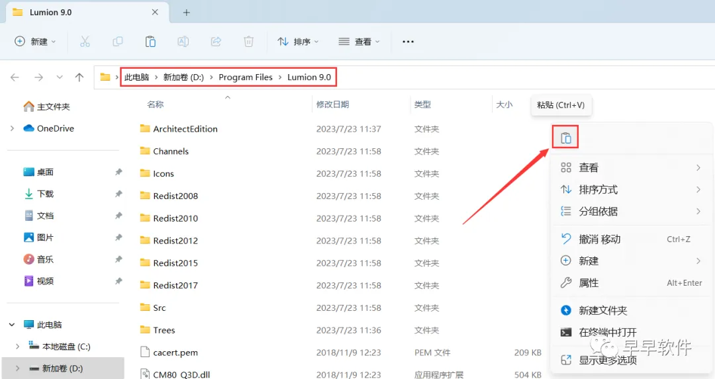The height and width of the screenshot is (379, 715).
Task: Click 此电脑 in the address bar
Action: click(x=137, y=77)
